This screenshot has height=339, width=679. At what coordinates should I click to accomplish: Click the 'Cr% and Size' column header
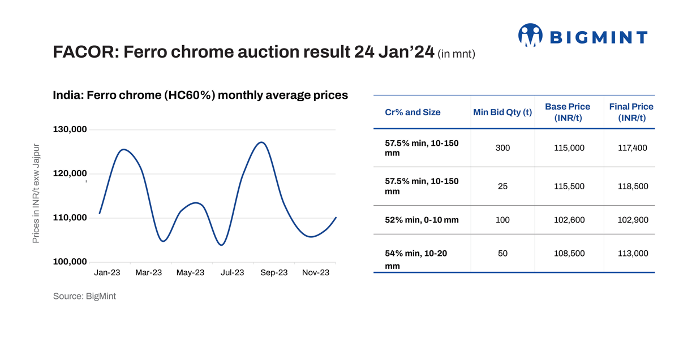[x=412, y=112]
